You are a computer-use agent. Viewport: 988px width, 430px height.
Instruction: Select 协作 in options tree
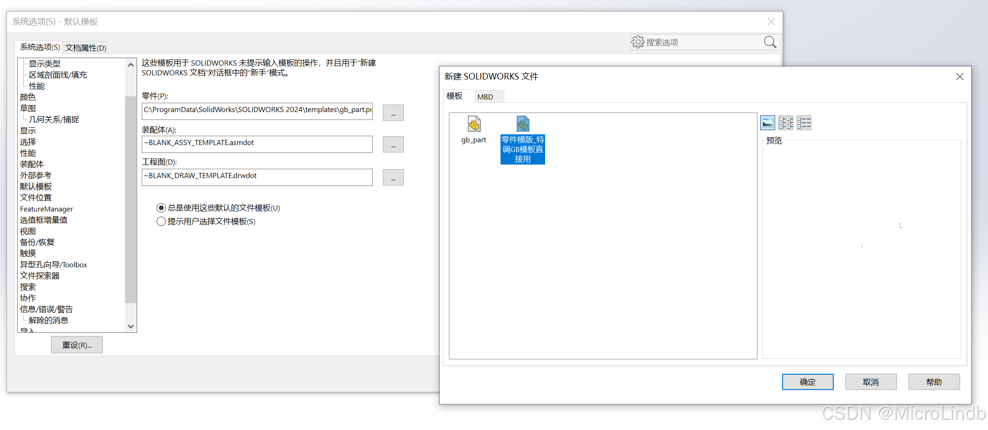(28, 298)
